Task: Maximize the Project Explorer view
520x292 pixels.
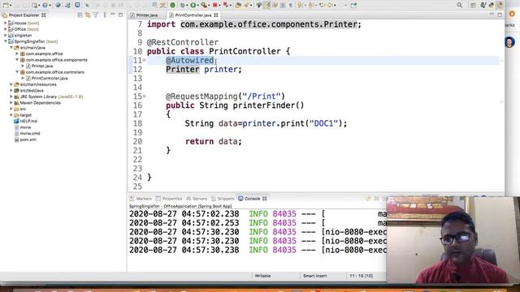Action: [x=121, y=15]
